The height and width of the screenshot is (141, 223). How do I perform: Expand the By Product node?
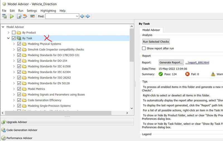[8, 32]
